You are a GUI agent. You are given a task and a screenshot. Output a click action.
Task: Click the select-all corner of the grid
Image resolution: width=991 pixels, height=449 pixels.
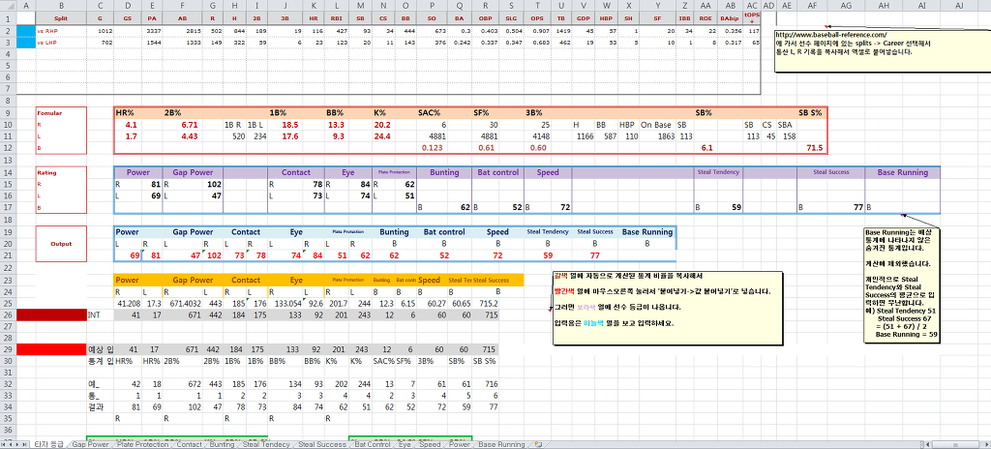pyautogui.click(x=7, y=5)
